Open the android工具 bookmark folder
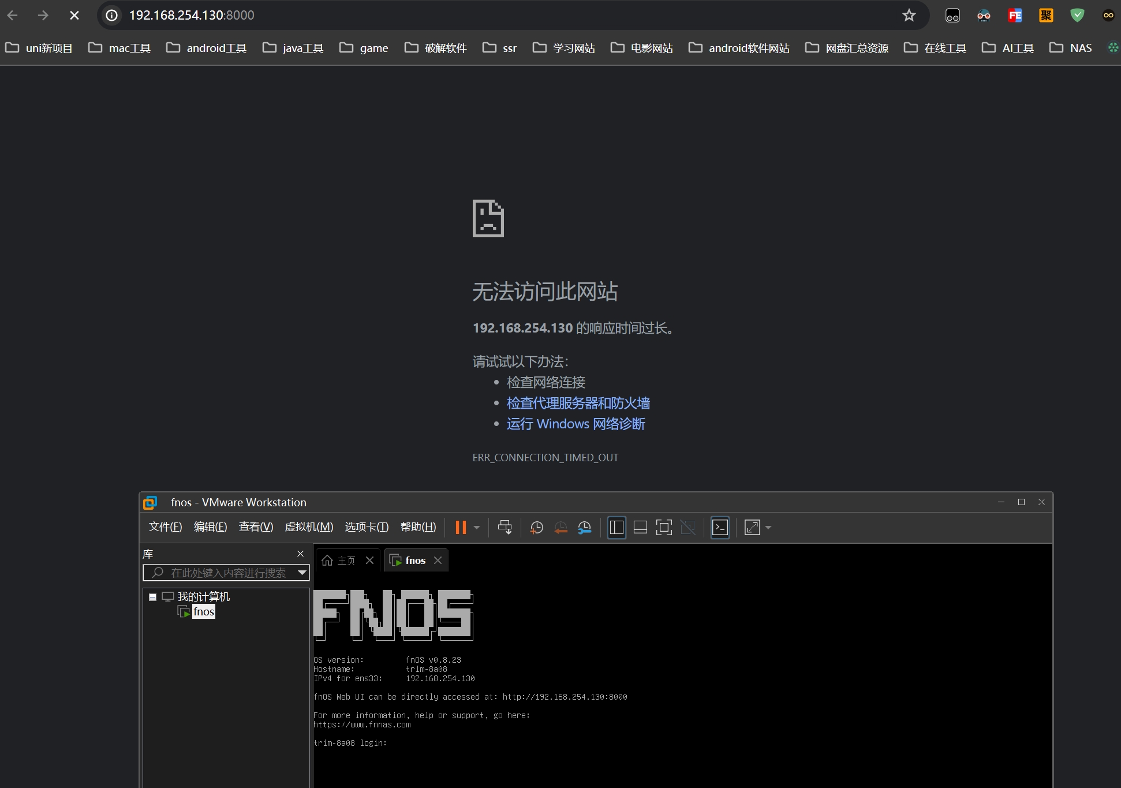The width and height of the screenshot is (1121, 788). coord(206,48)
